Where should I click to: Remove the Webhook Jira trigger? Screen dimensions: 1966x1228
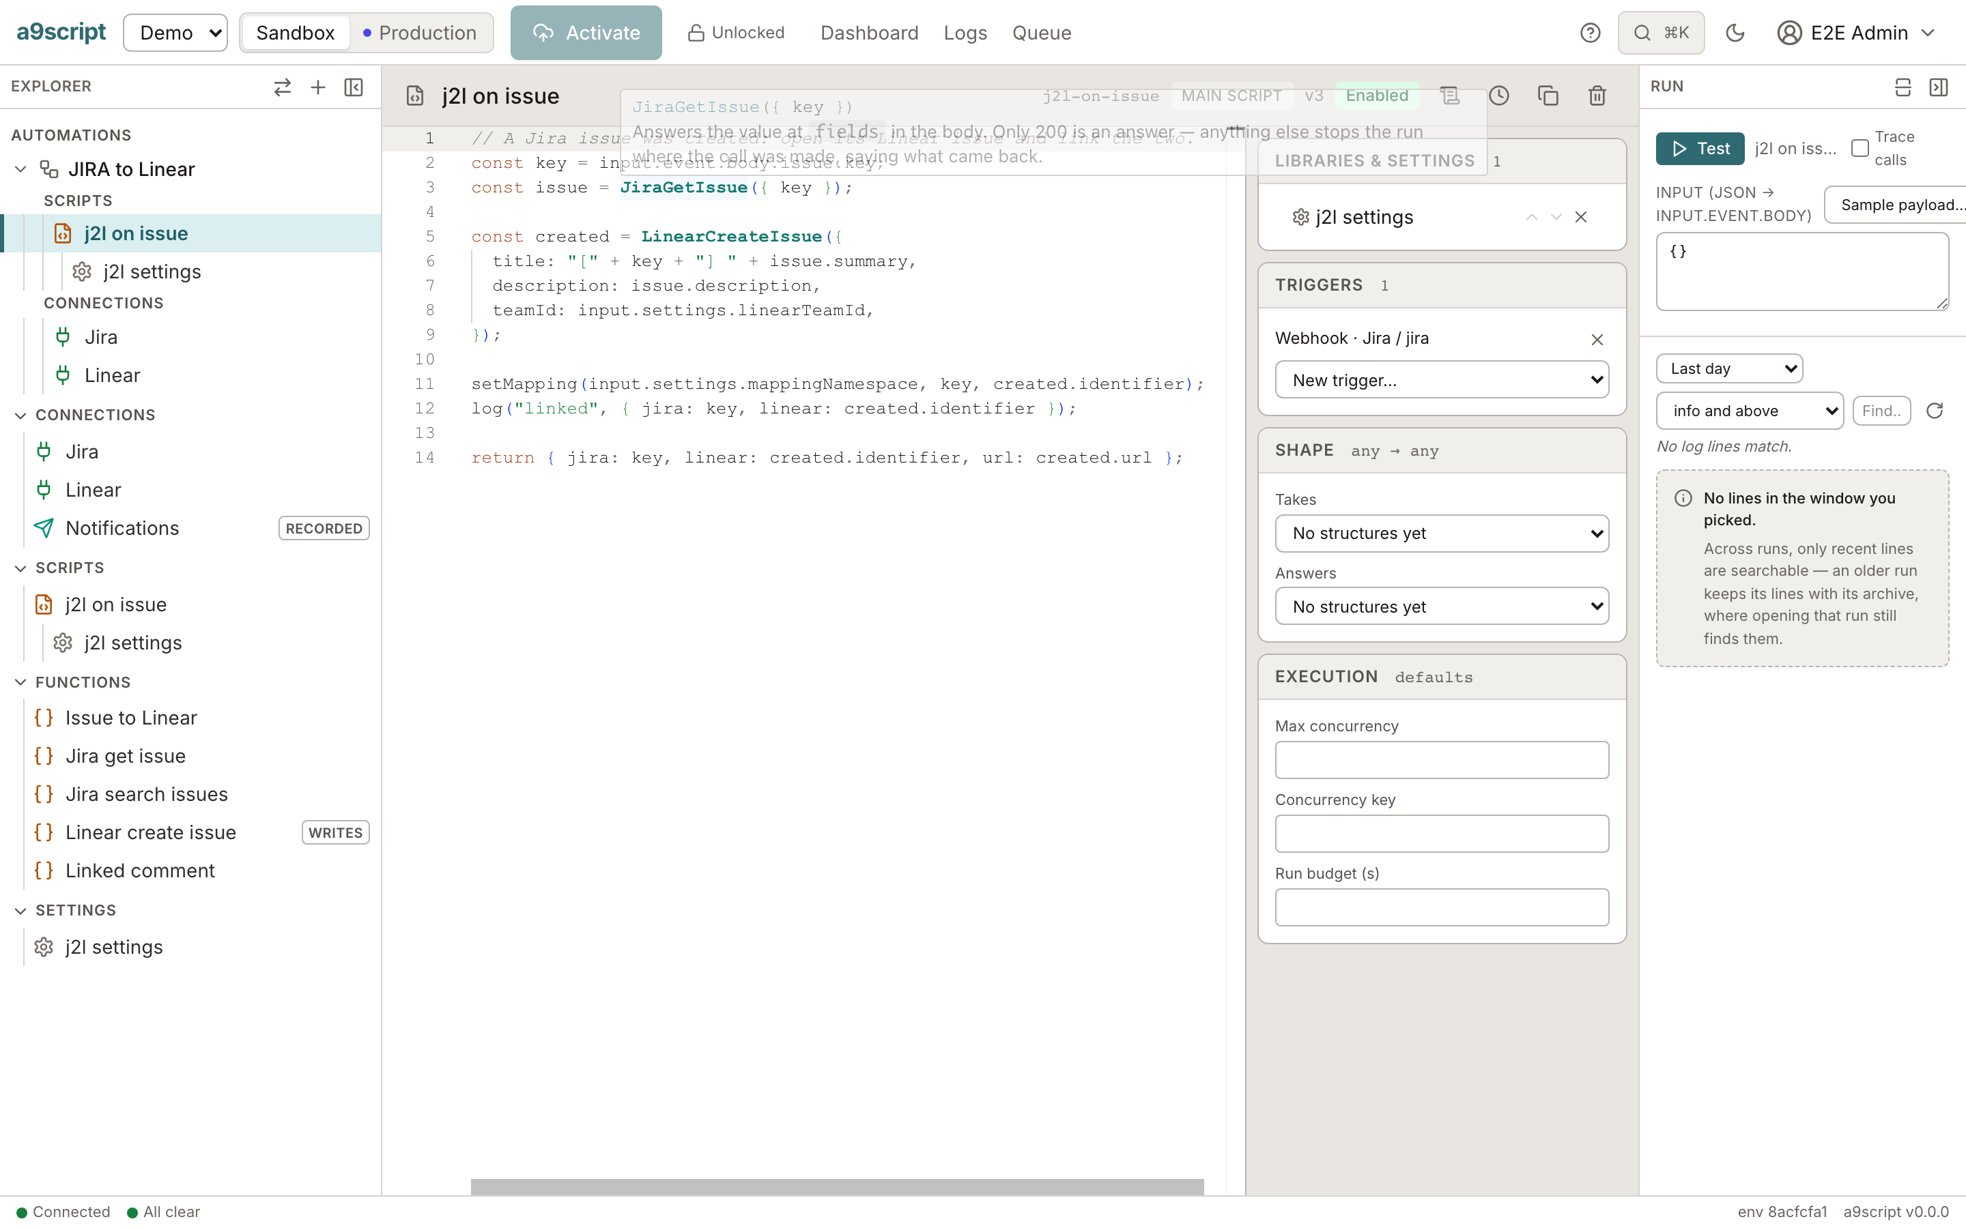[1597, 340]
